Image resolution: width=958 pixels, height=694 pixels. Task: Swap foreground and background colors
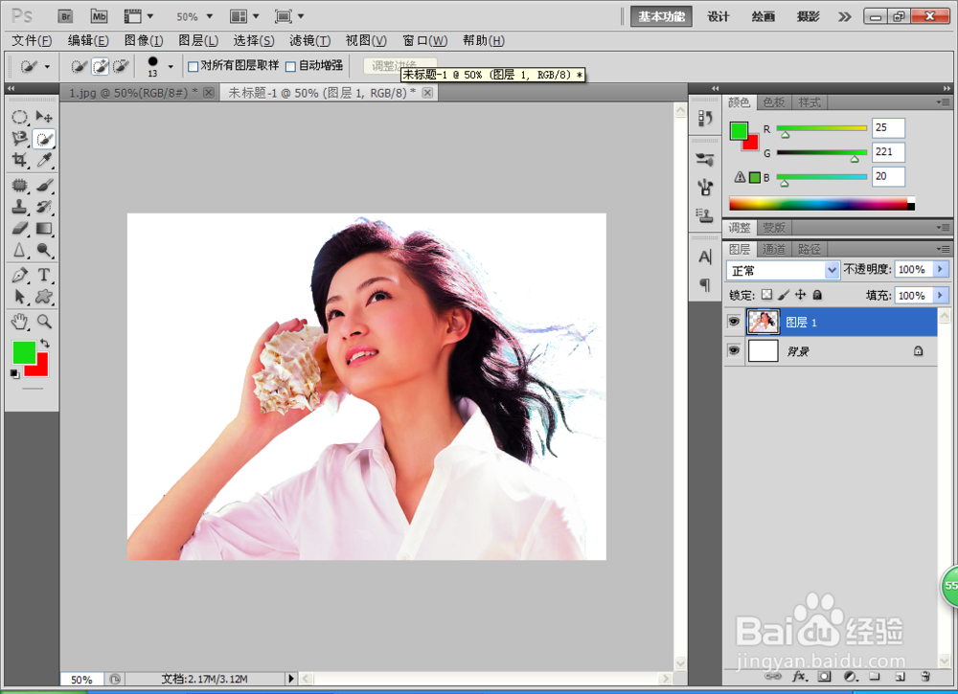coord(45,343)
